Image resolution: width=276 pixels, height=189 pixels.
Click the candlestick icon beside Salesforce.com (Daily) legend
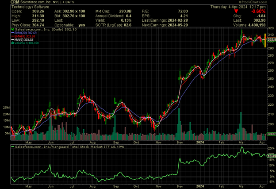[13, 29]
